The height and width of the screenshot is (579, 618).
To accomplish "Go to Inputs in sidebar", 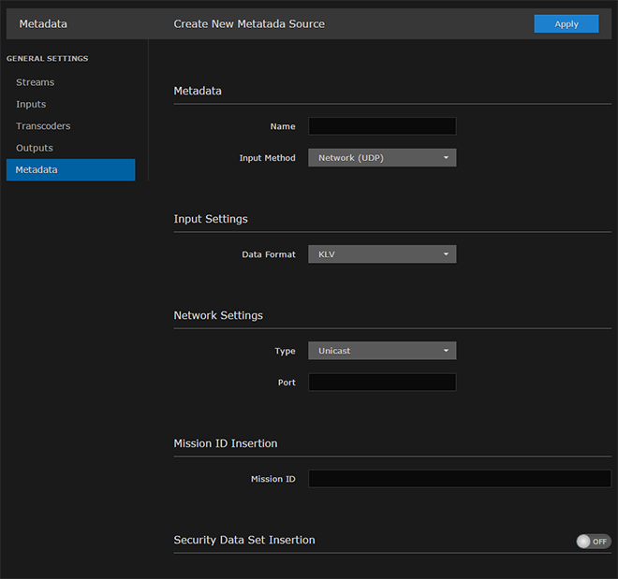I will click(x=31, y=104).
